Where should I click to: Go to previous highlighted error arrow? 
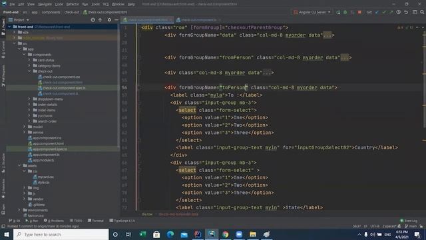417,27
